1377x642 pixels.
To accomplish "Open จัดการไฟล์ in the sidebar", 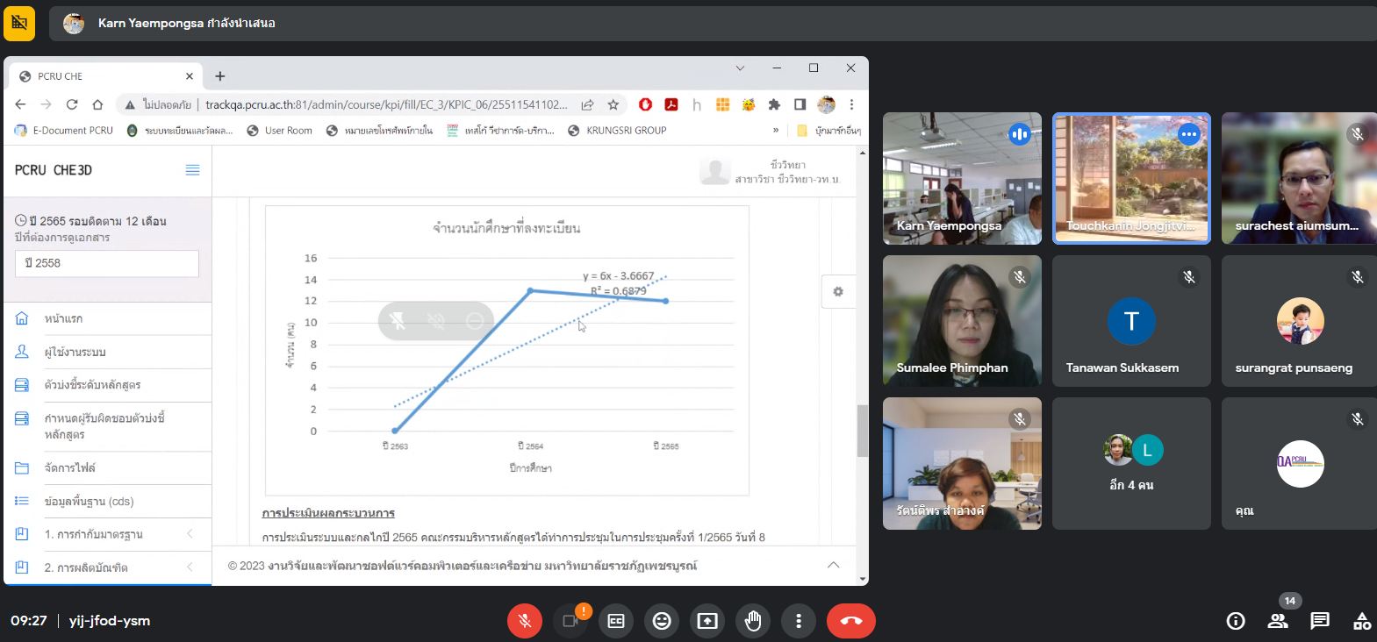I will 70,468.
